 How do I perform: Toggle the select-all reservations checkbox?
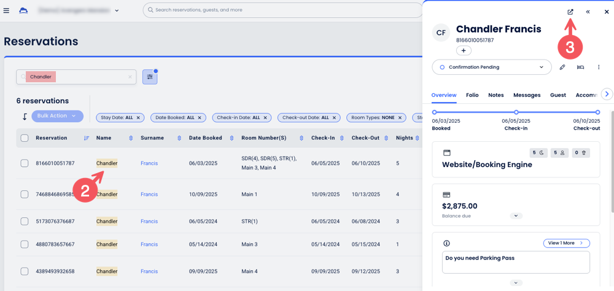click(25, 138)
